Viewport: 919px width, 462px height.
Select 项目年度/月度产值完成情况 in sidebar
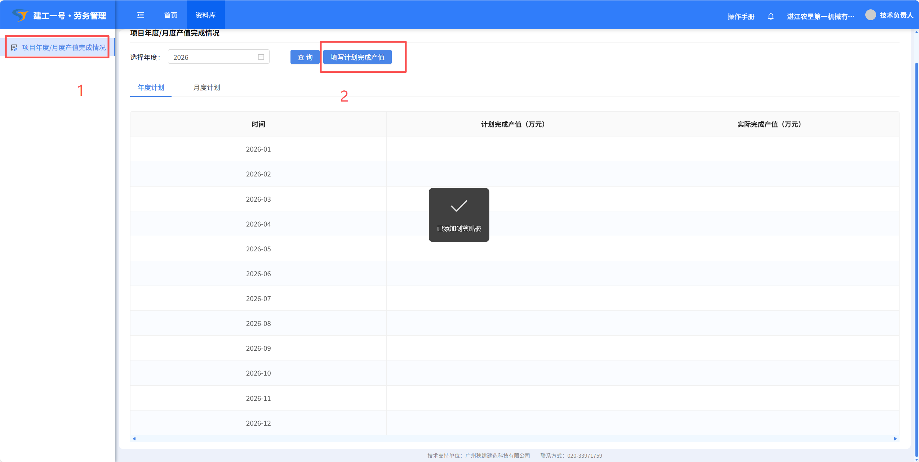(x=64, y=48)
